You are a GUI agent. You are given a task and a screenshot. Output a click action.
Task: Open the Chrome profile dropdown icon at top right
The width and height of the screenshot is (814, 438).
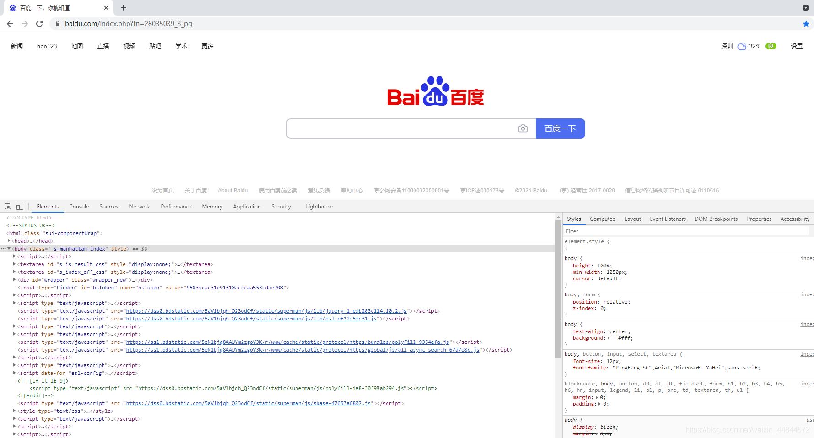point(806,8)
